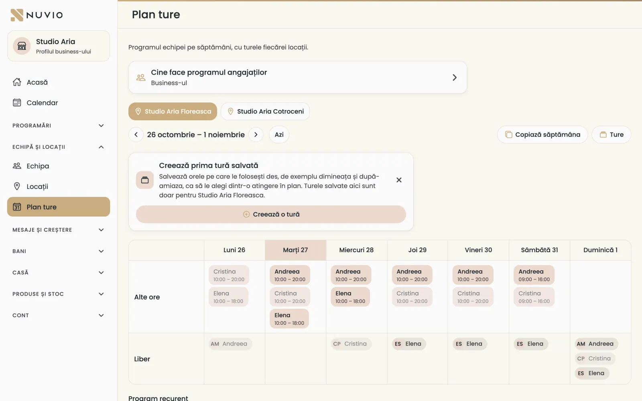Image resolution: width=642 pixels, height=401 pixels.
Task: Open Calendar from the sidebar
Action: [59, 103]
